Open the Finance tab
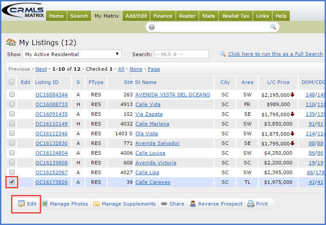Image resolution: width=326 pixels, height=225 pixels. (163, 16)
